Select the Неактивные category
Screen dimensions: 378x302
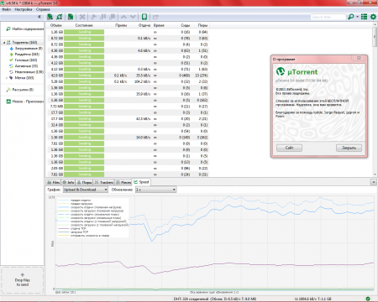[x=26, y=72]
